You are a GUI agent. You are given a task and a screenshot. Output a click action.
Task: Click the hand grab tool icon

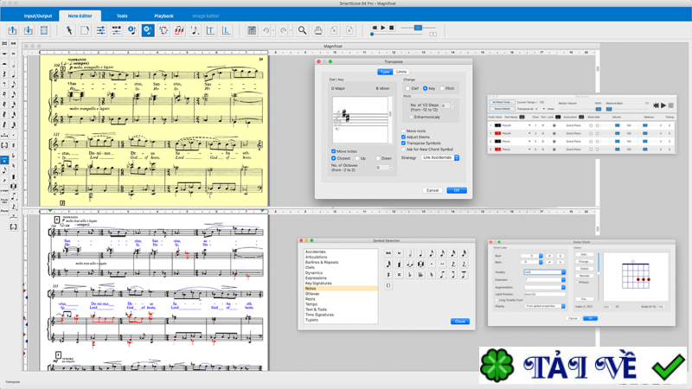[317, 30]
